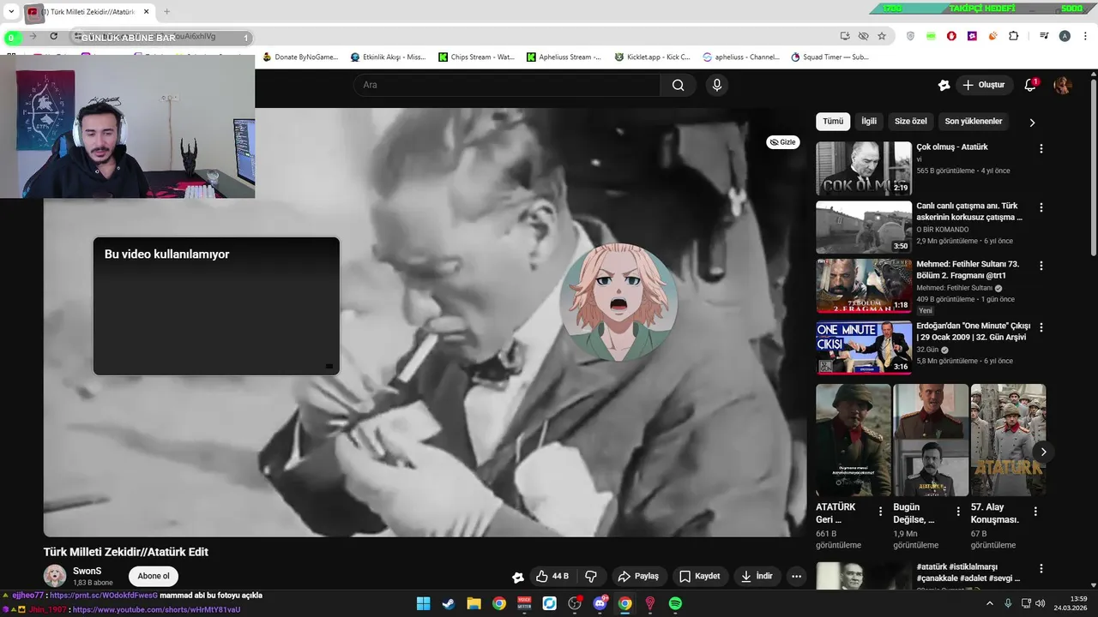Select the 'Size özel' filter chip
The image size is (1098, 617).
(911, 122)
